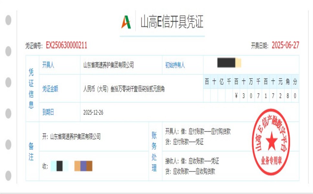
Task: Select the 凭证信息 vertical section header
Action: tap(31, 88)
